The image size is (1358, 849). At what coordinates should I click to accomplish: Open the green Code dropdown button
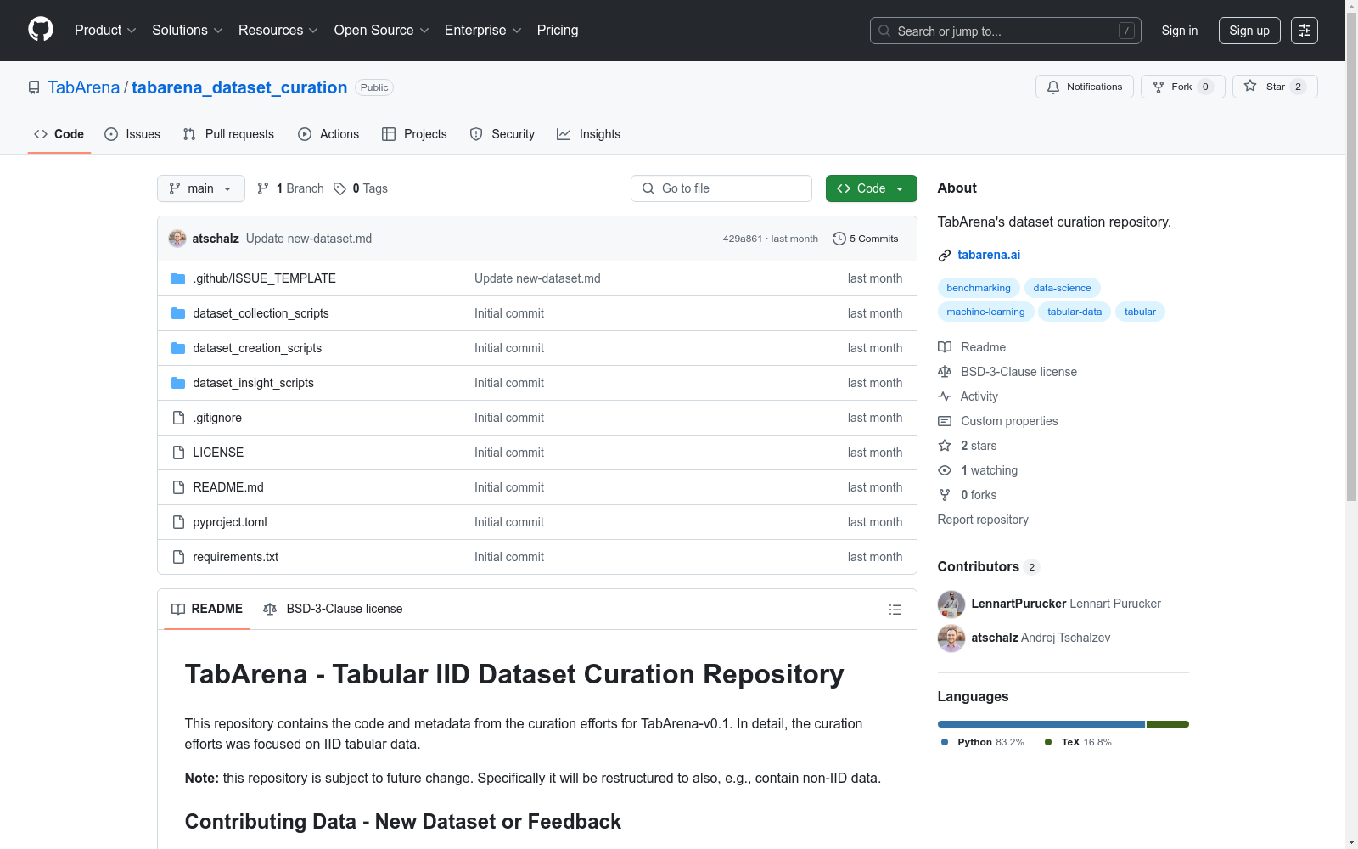(x=871, y=188)
